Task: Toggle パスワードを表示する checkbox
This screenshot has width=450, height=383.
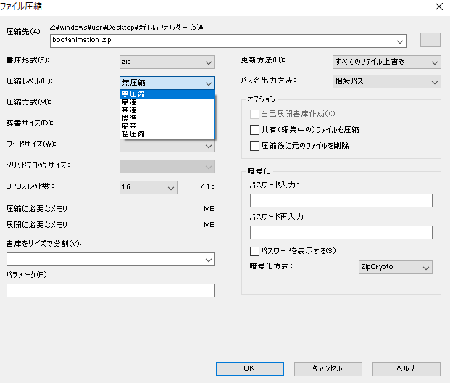Action: tap(254, 251)
